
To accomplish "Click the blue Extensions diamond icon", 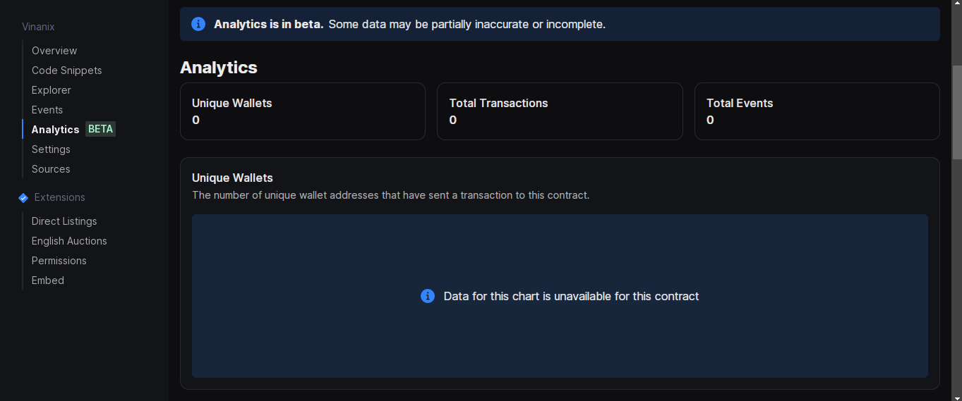I will click(23, 197).
